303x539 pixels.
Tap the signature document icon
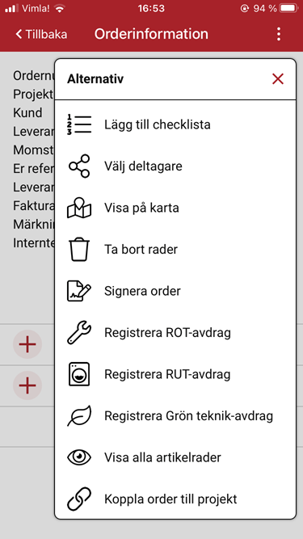(79, 291)
